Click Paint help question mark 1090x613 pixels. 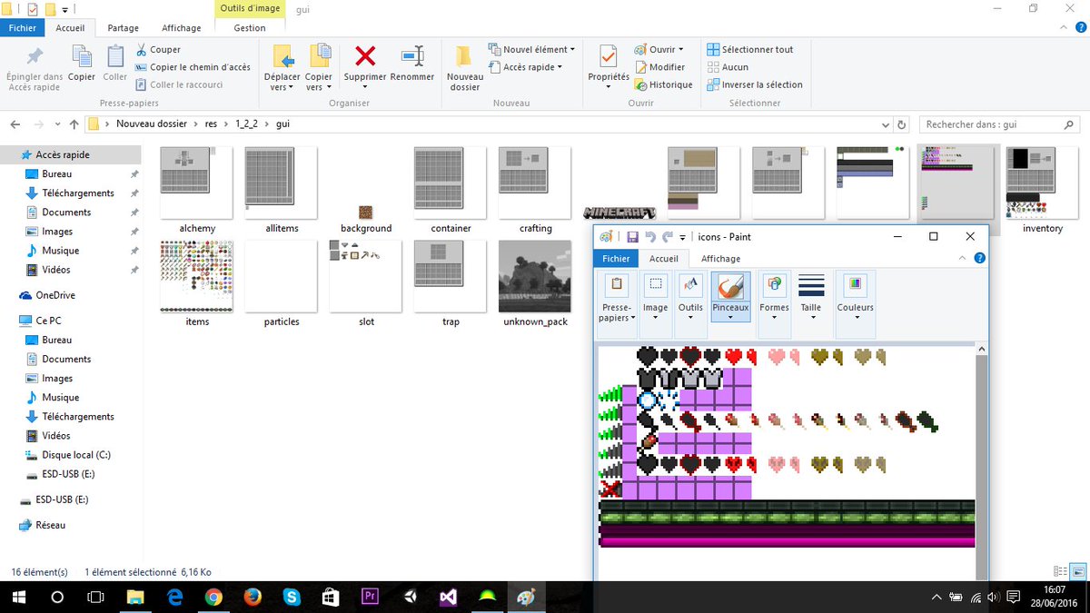(x=979, y=258)
